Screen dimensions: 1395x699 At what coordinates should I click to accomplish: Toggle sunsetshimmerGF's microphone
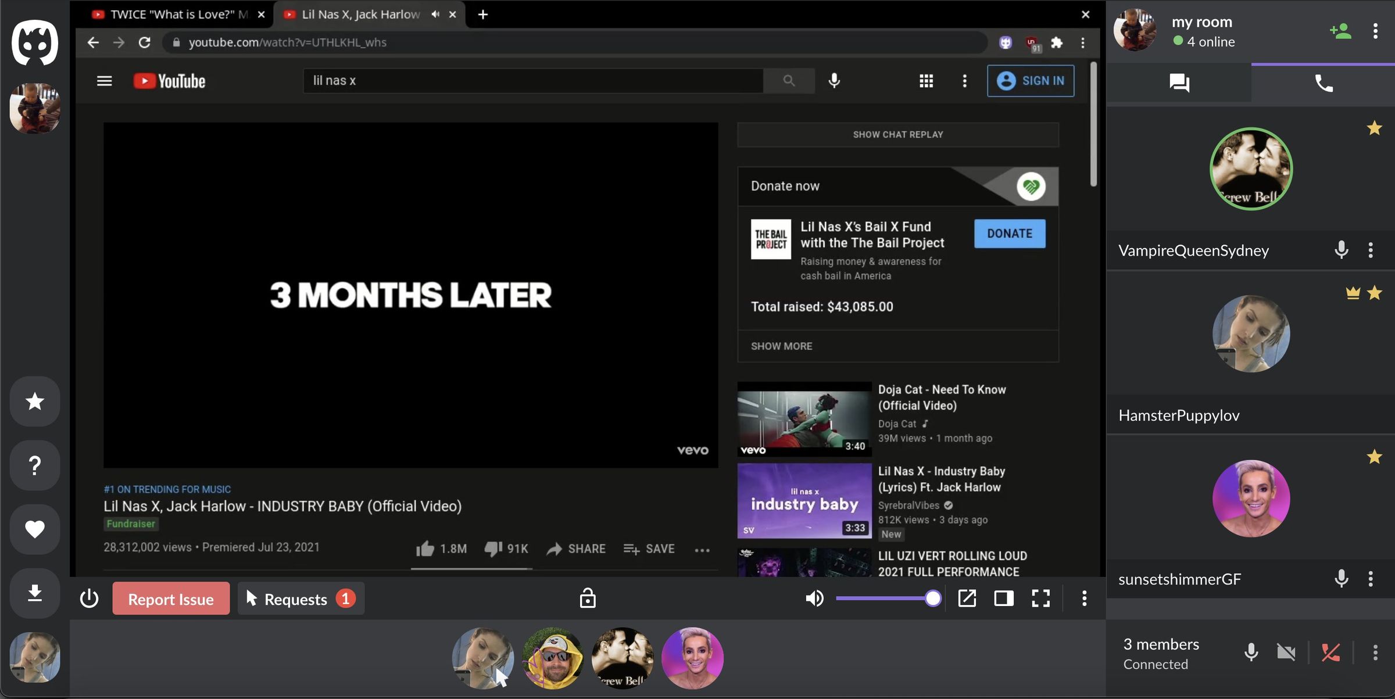click(x=1342, y=579)
